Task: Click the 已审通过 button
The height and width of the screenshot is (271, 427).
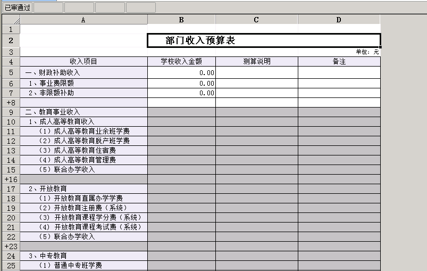Action: click(17, 7)
